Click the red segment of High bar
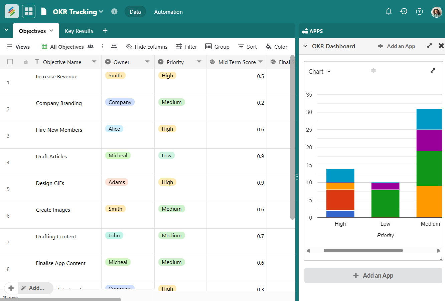445x301 pixels. (340, 200)
